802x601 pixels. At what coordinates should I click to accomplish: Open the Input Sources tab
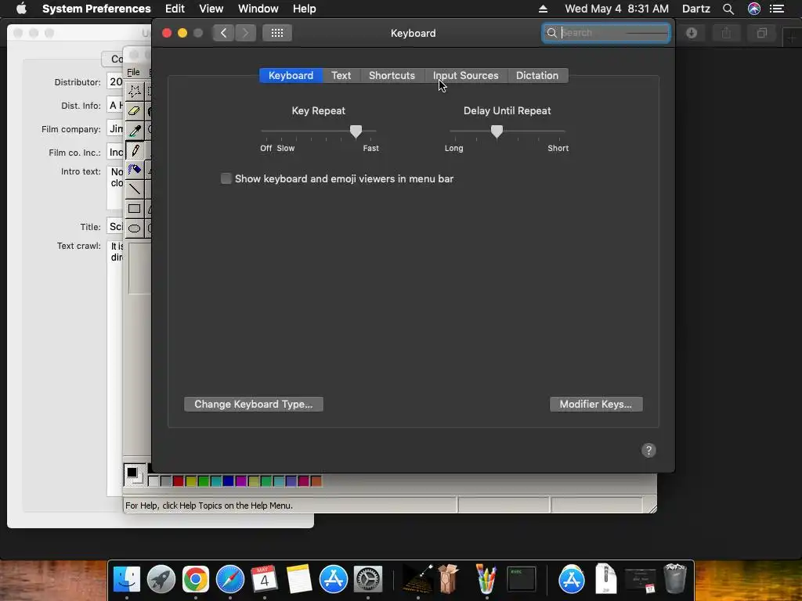466,76
